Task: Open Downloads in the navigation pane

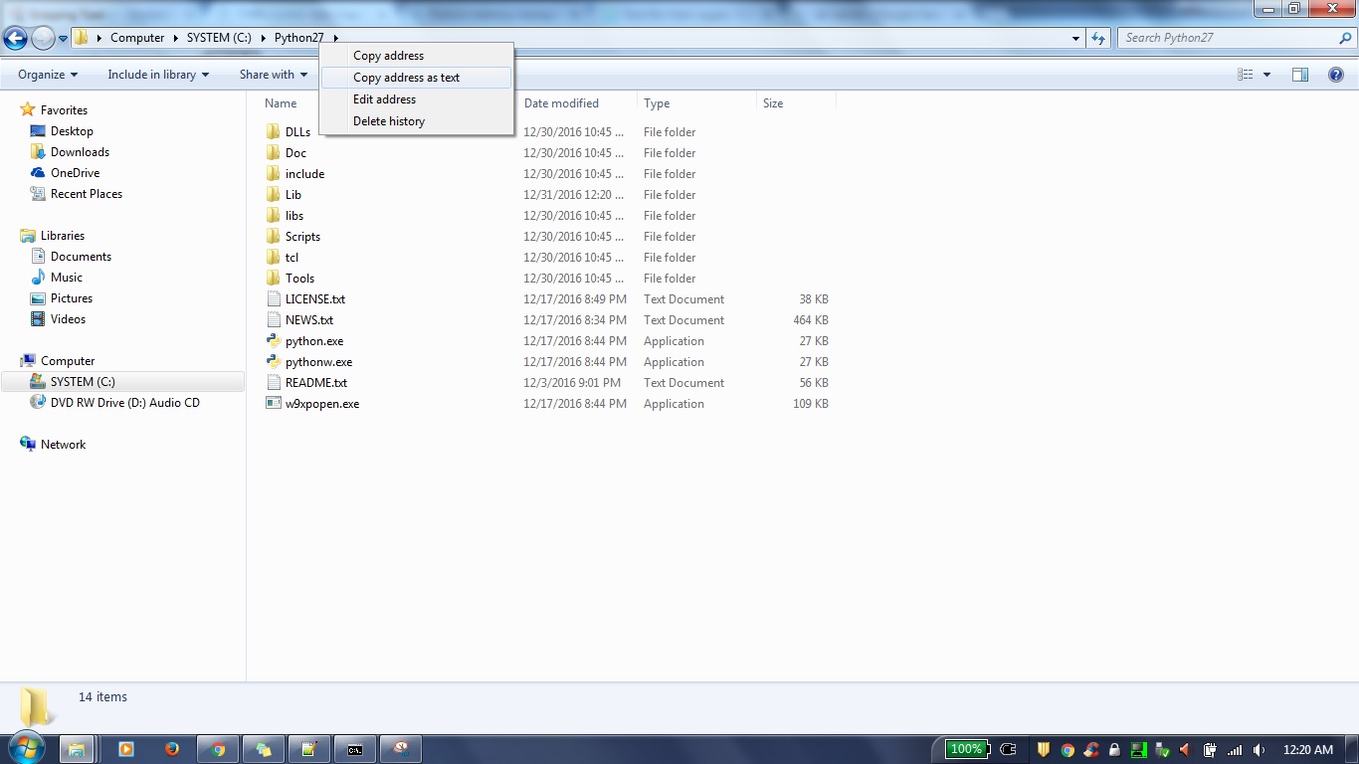Action: click(80, 152)
